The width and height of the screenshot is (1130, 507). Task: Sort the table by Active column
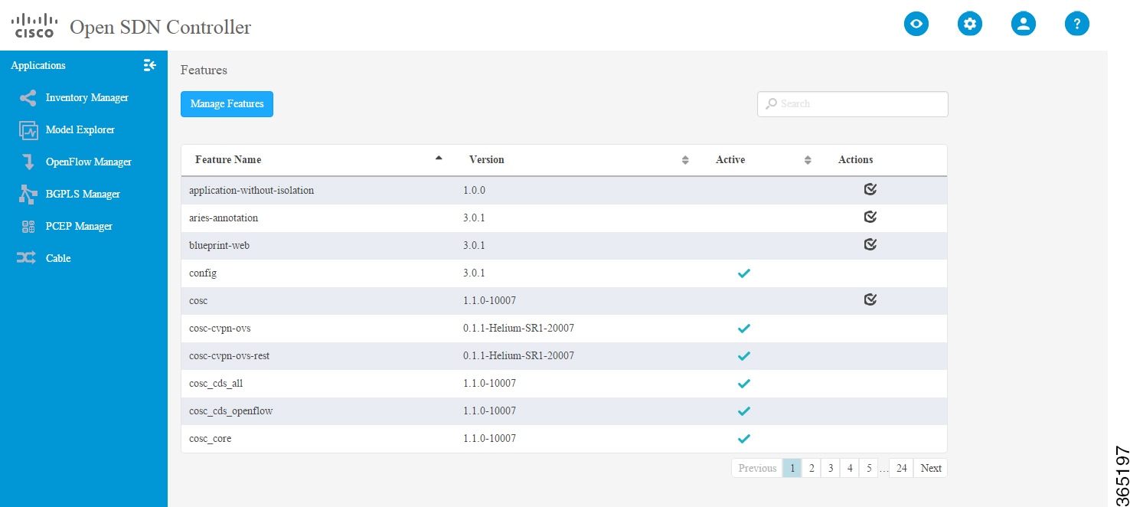pos(808,159)
